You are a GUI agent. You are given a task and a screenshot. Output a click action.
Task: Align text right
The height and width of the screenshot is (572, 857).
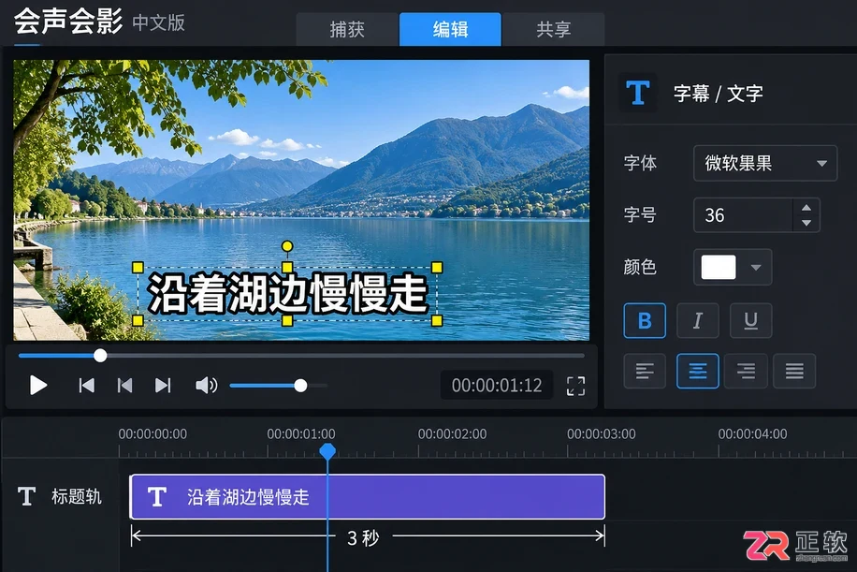coord(746,372)
